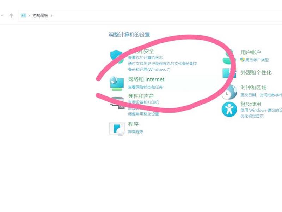Select 控制面板 in the address breadcrumb
Screen dimensions: 282x212
click(40, 16)
